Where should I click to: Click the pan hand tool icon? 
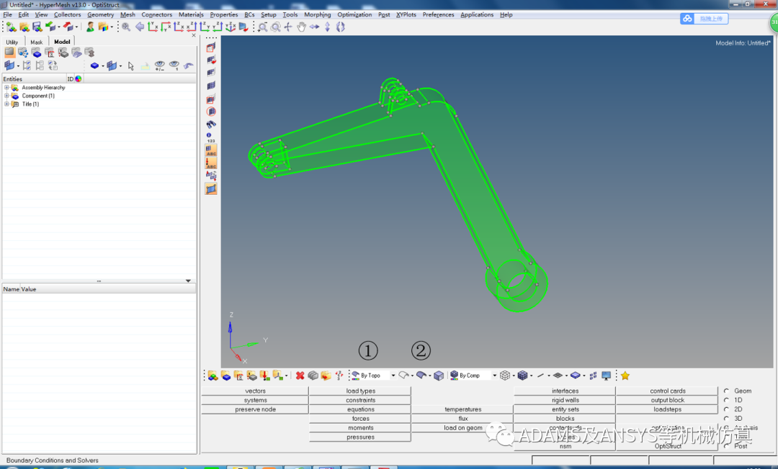pyautogui.click(x=301, y=27)
